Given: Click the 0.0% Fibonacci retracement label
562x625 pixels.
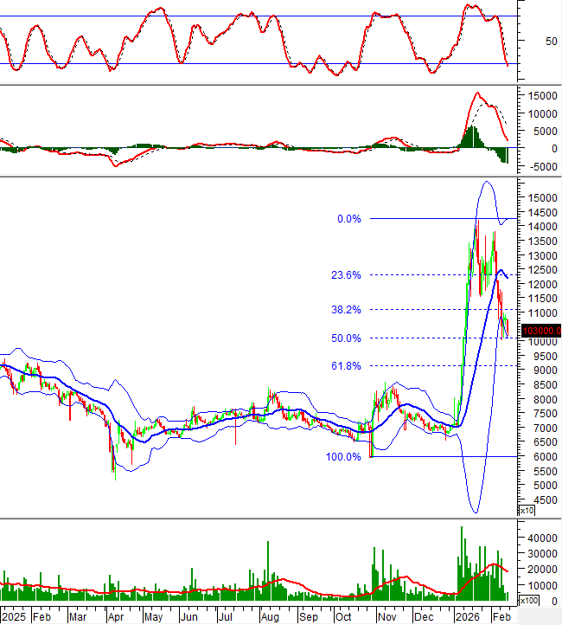Looking at the screenshot, I should 348,219.
